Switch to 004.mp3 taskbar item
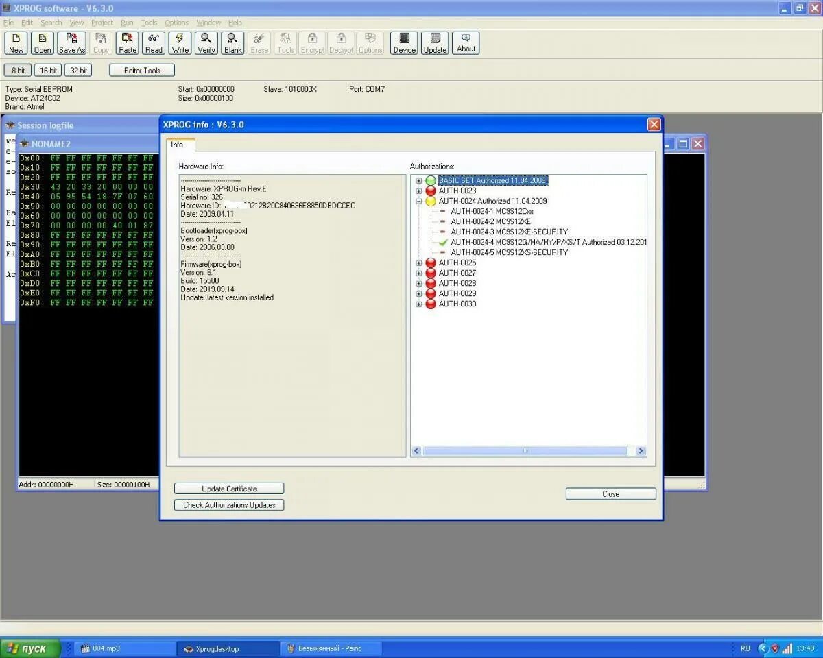Viewport: 823px width, 658px height. click(x=123, y=648)
